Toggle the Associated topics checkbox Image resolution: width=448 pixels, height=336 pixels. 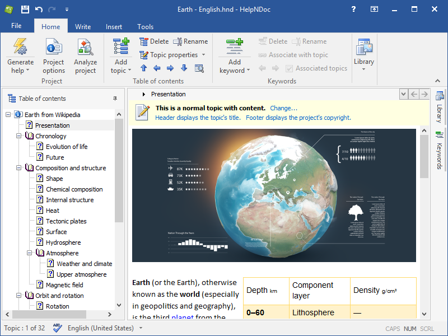[x=290, y=68]
